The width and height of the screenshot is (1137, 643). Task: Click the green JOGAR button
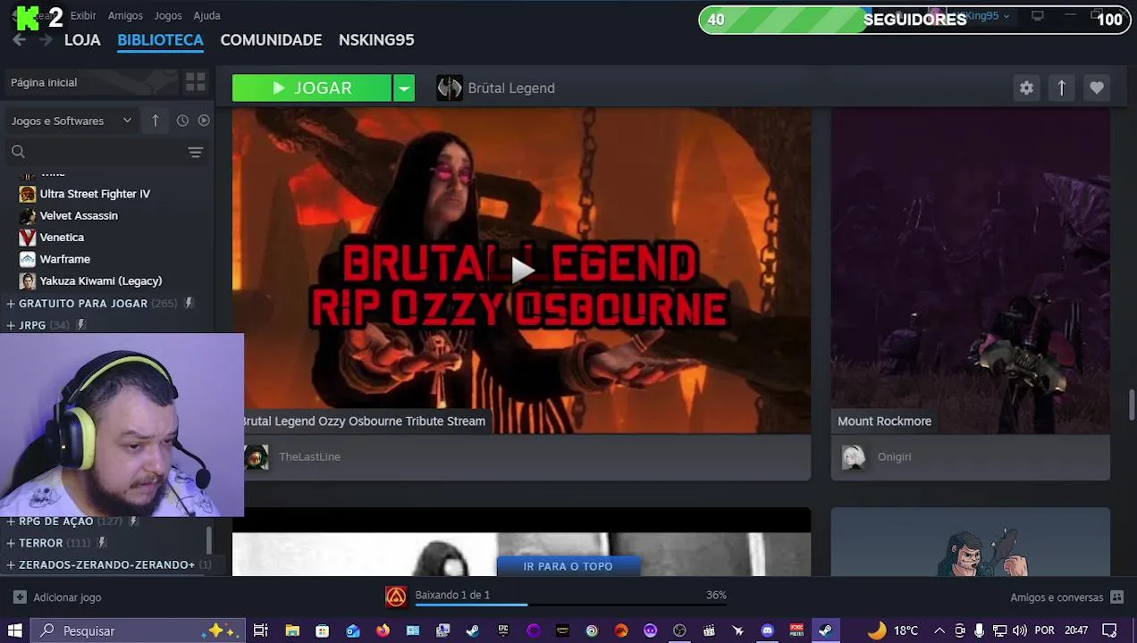312,88
